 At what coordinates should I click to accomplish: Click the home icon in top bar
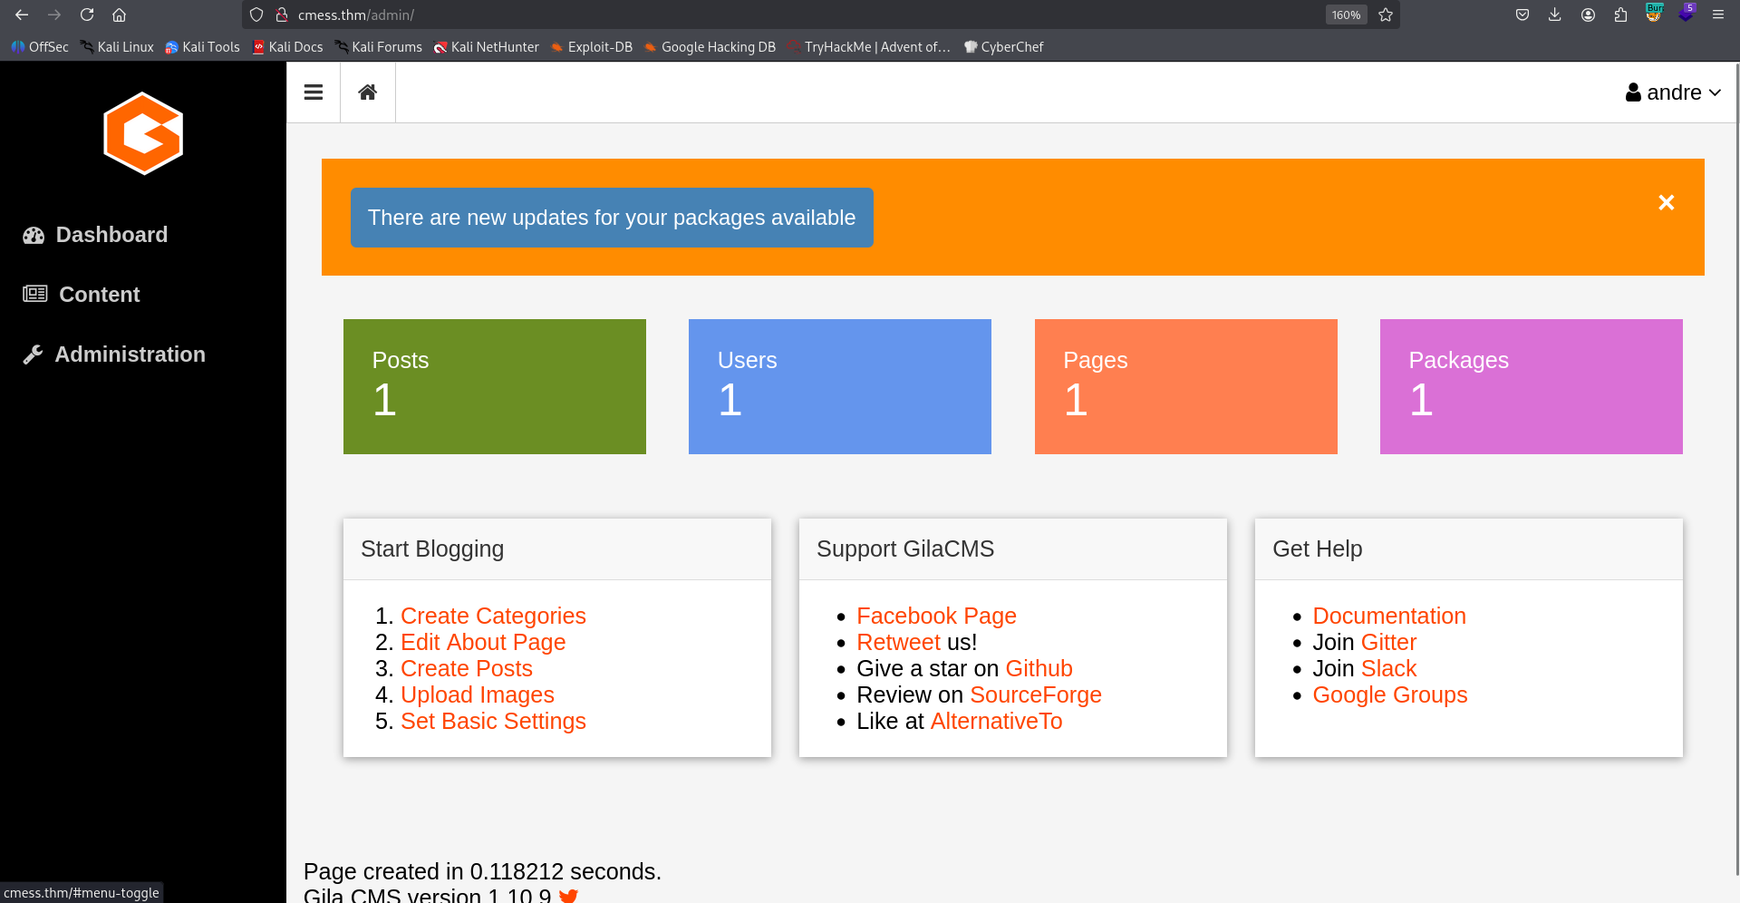point(367,92)
